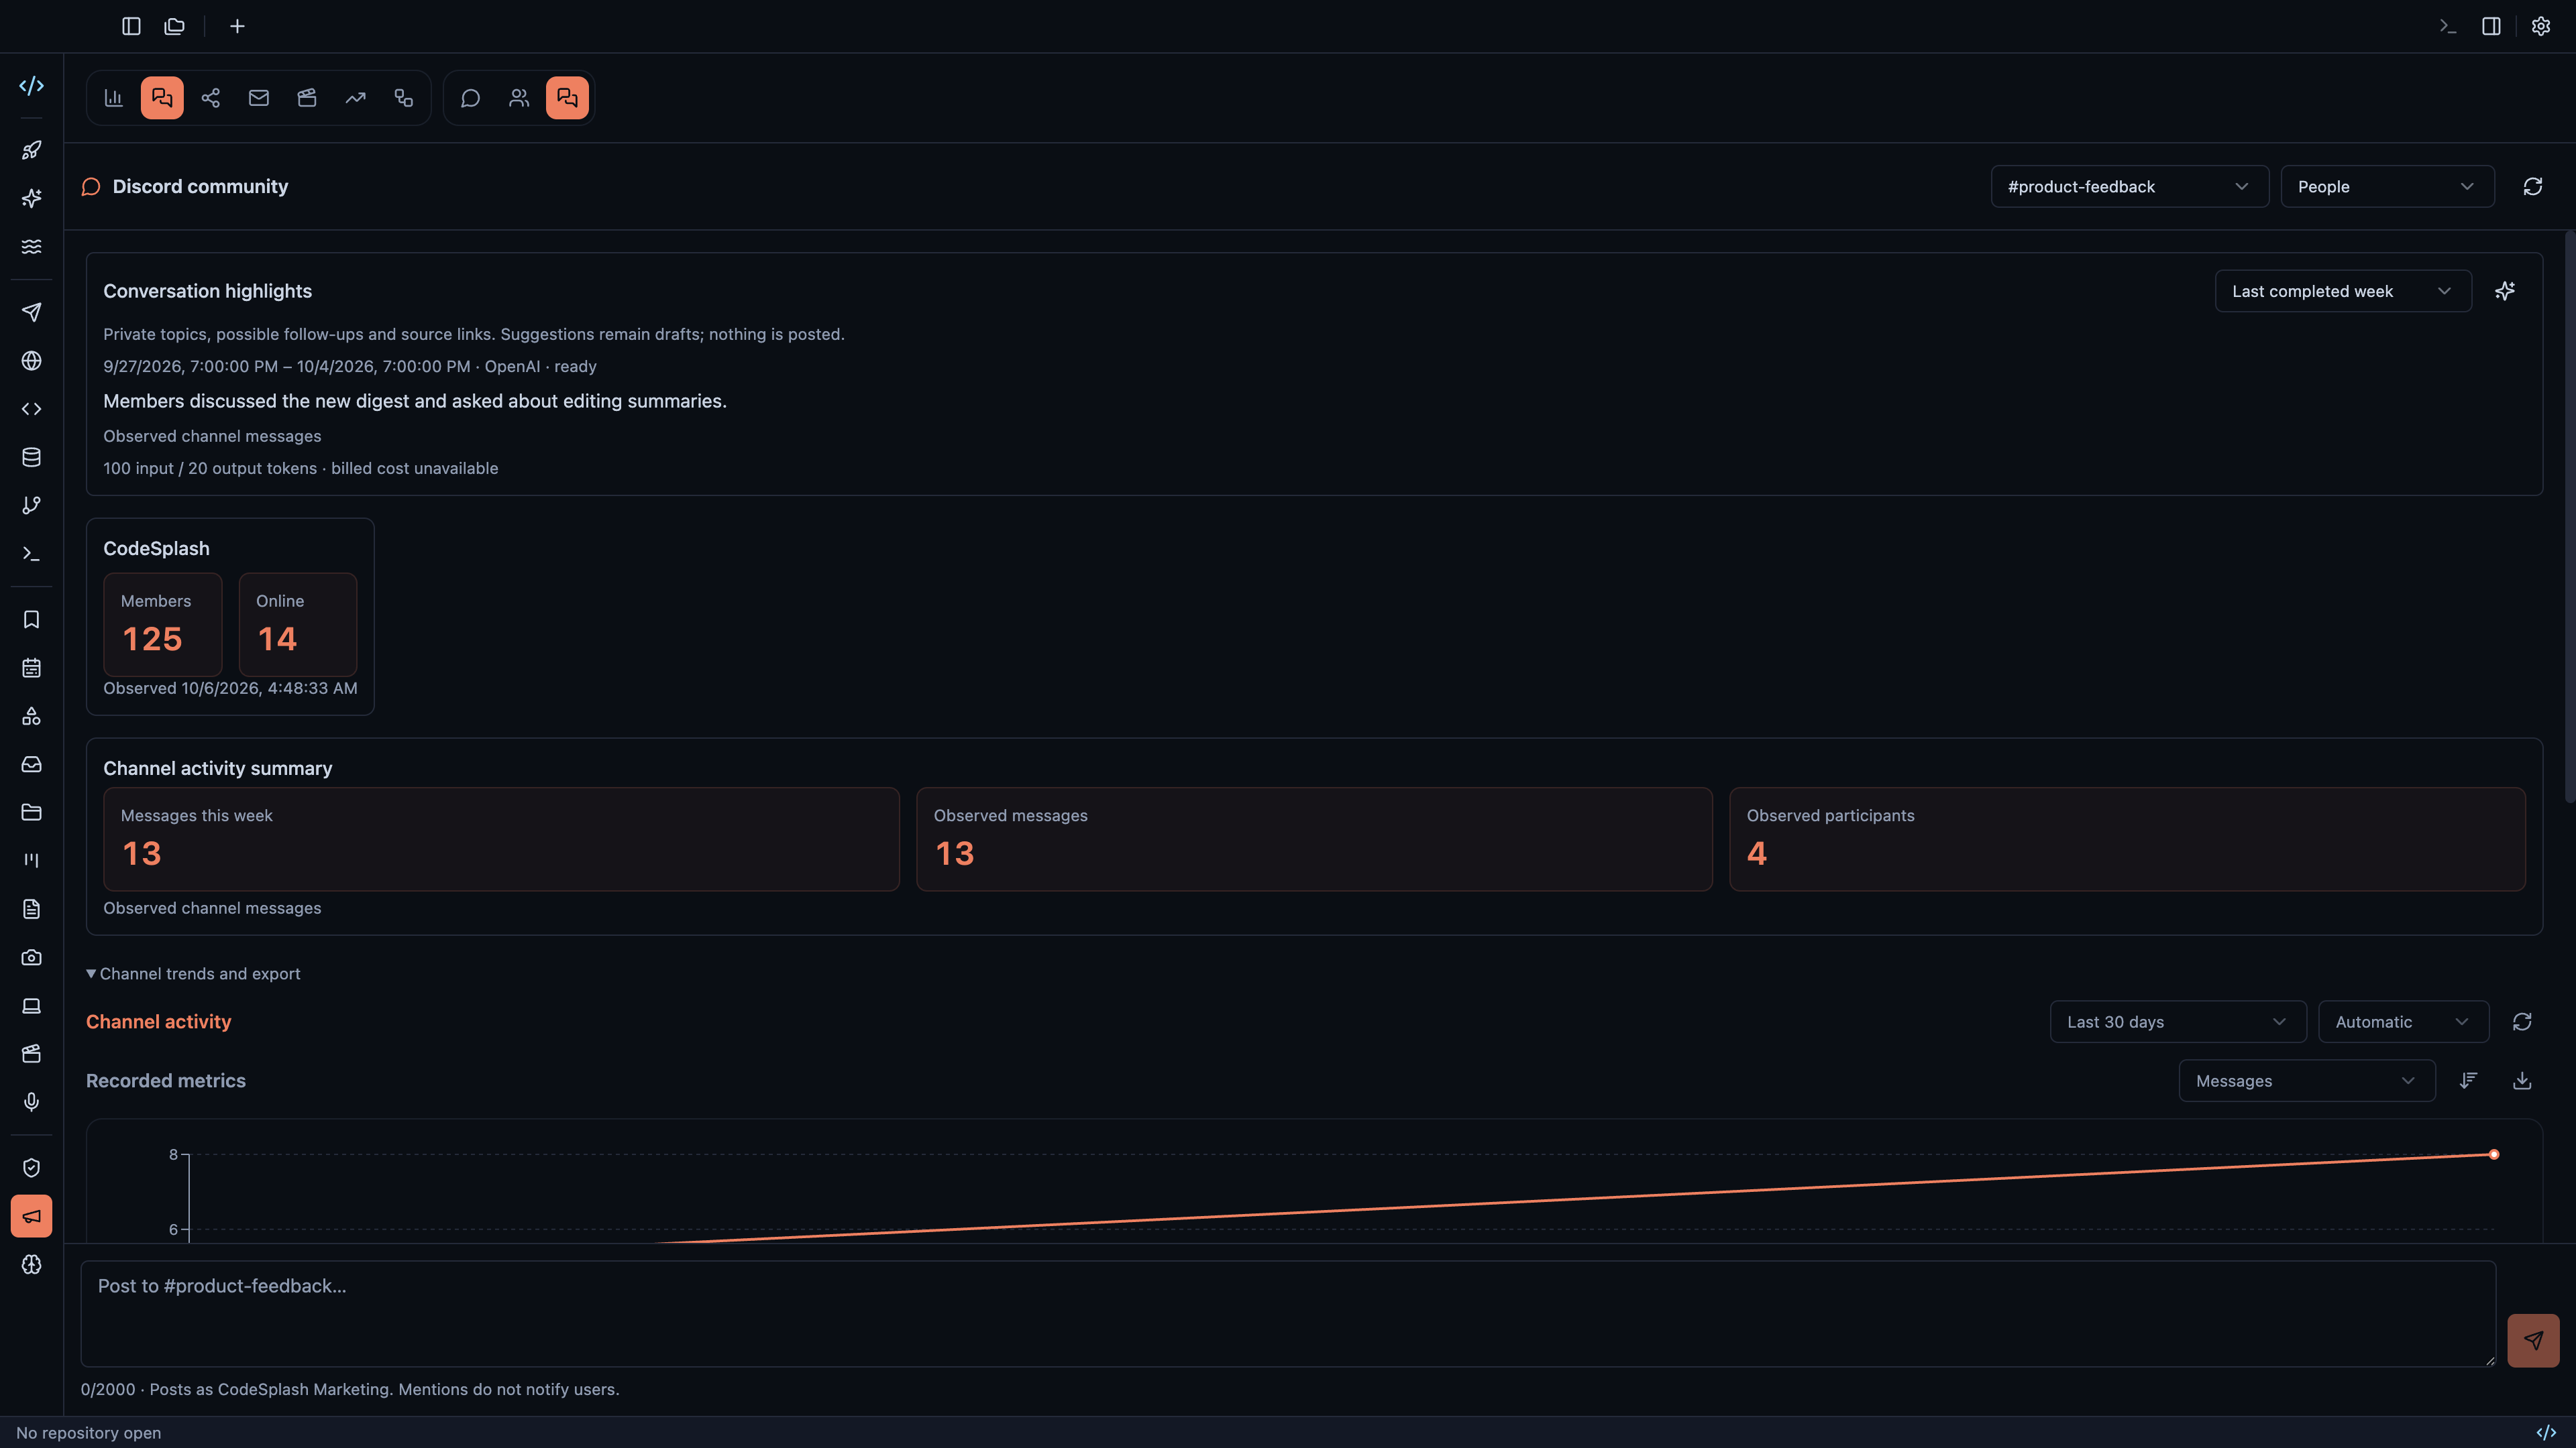This screenshot has width=2576, height=1448.
Task: Open the #product-feedback channel dropdown
Action: click(2129, 187)
